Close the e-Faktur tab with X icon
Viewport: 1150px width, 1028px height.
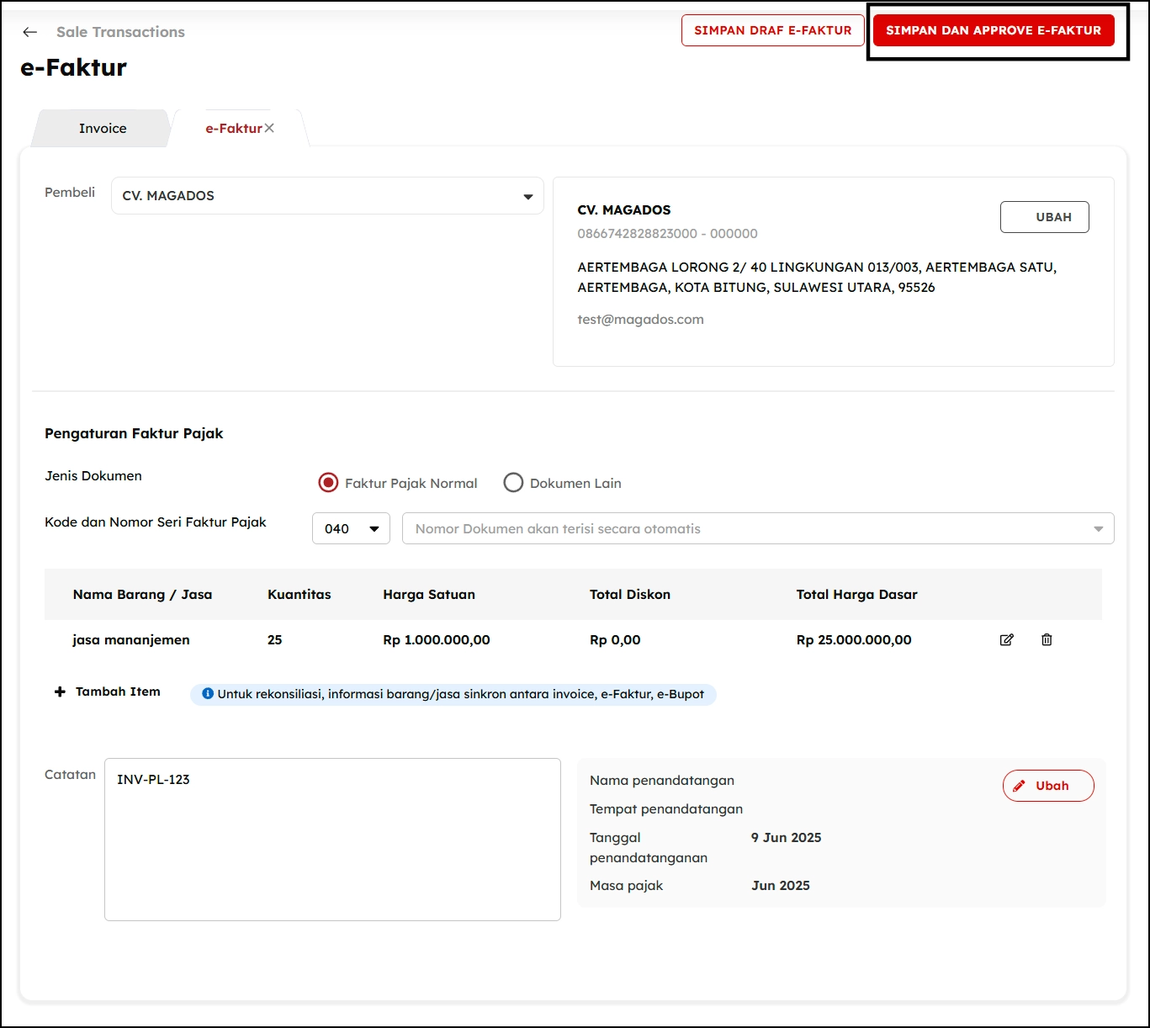[269, 128]
